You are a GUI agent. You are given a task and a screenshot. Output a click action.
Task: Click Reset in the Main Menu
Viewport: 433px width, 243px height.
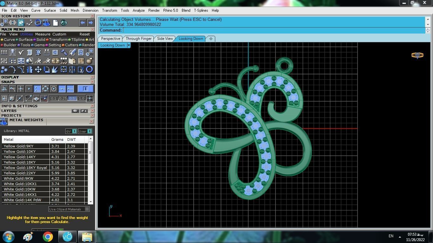tap(85, 34)
